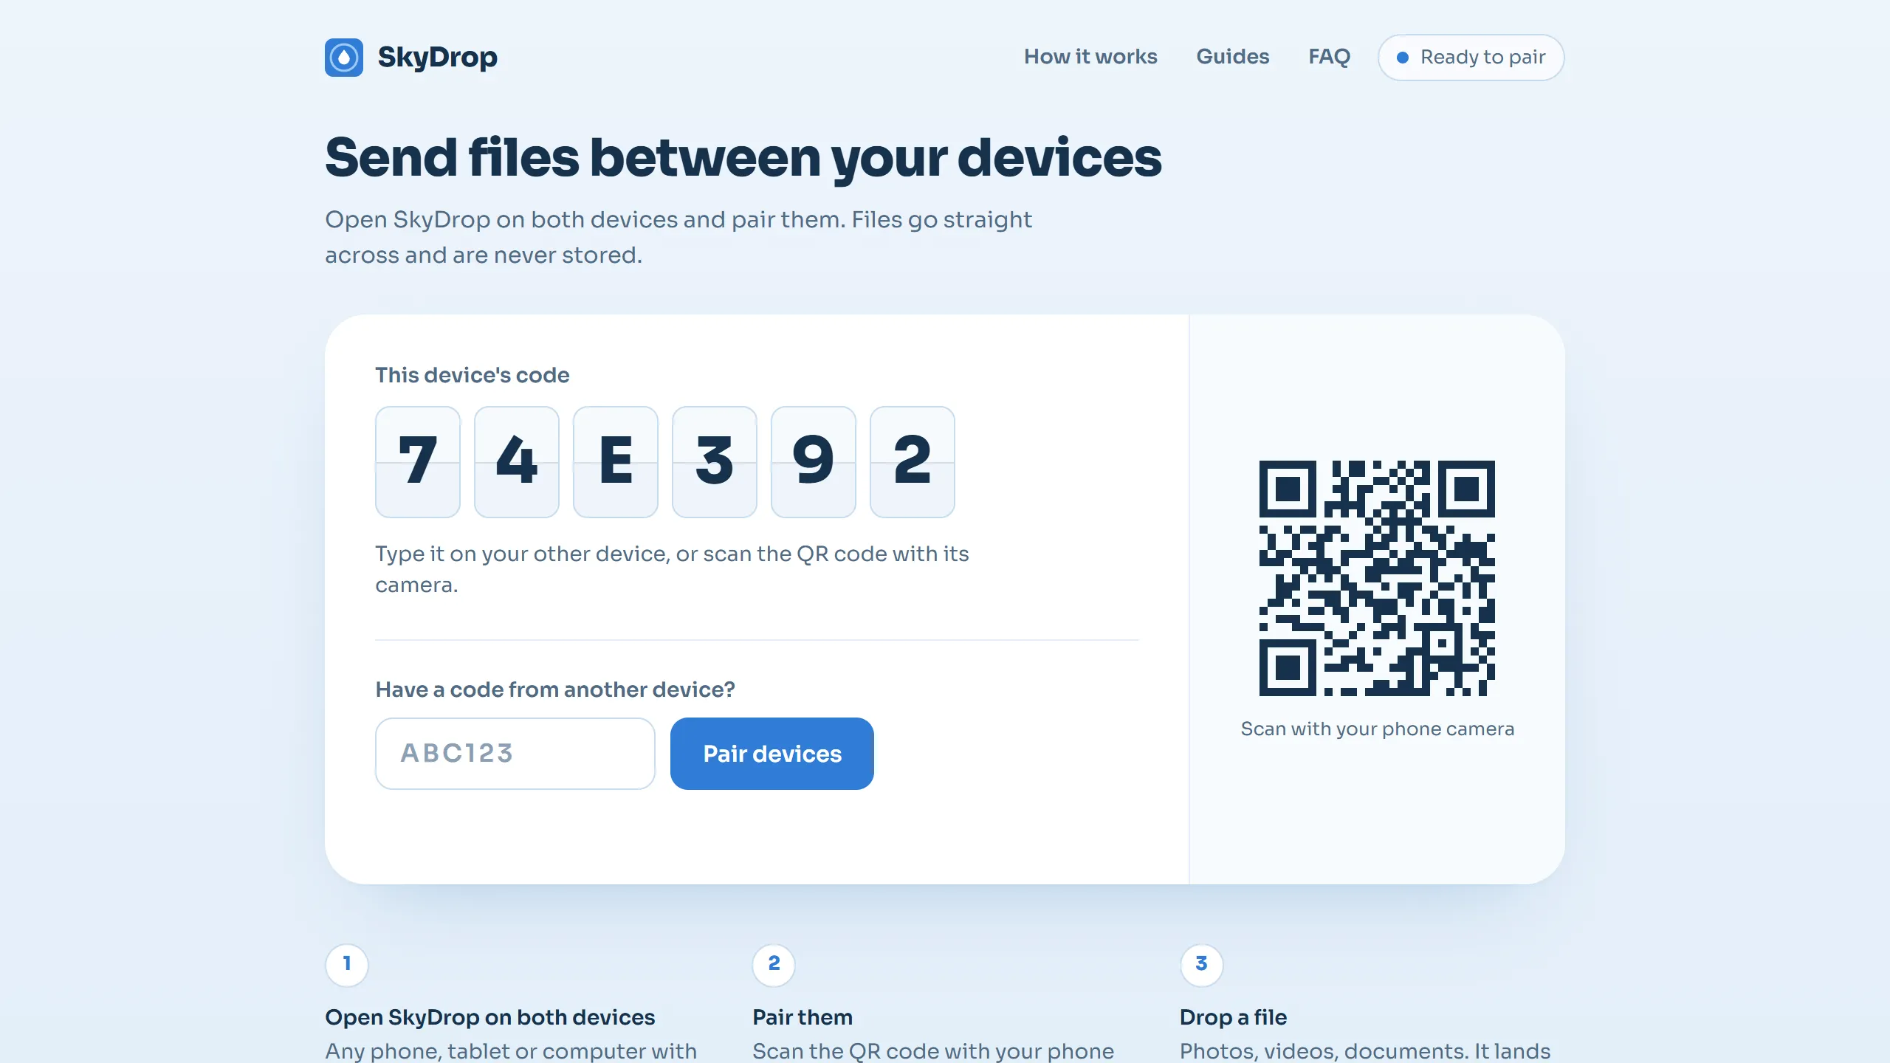The width and height of the screenshot is (1890, 1063).
Task: Open the Guides menu item
Action: pyautogui.click(x=1233, y=57)
